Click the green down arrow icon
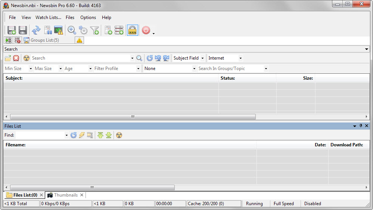The image size is (373, 210). (x=109, y=135)
